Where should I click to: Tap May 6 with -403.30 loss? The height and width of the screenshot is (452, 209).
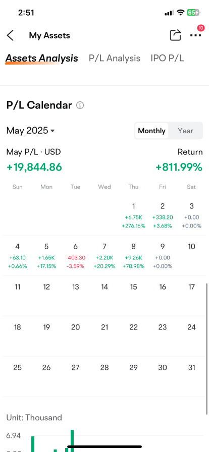click(75, 256)
